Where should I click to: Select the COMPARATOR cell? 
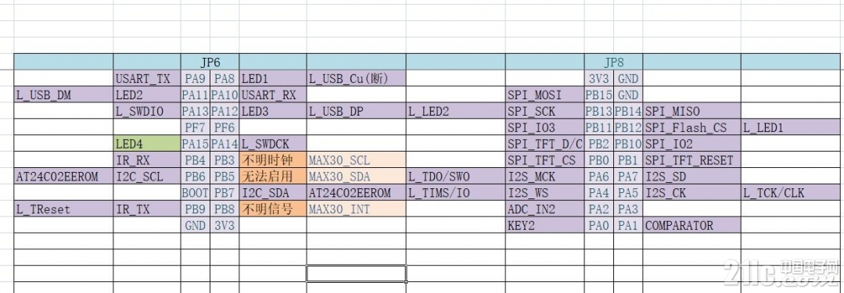(x=691, y=225)
